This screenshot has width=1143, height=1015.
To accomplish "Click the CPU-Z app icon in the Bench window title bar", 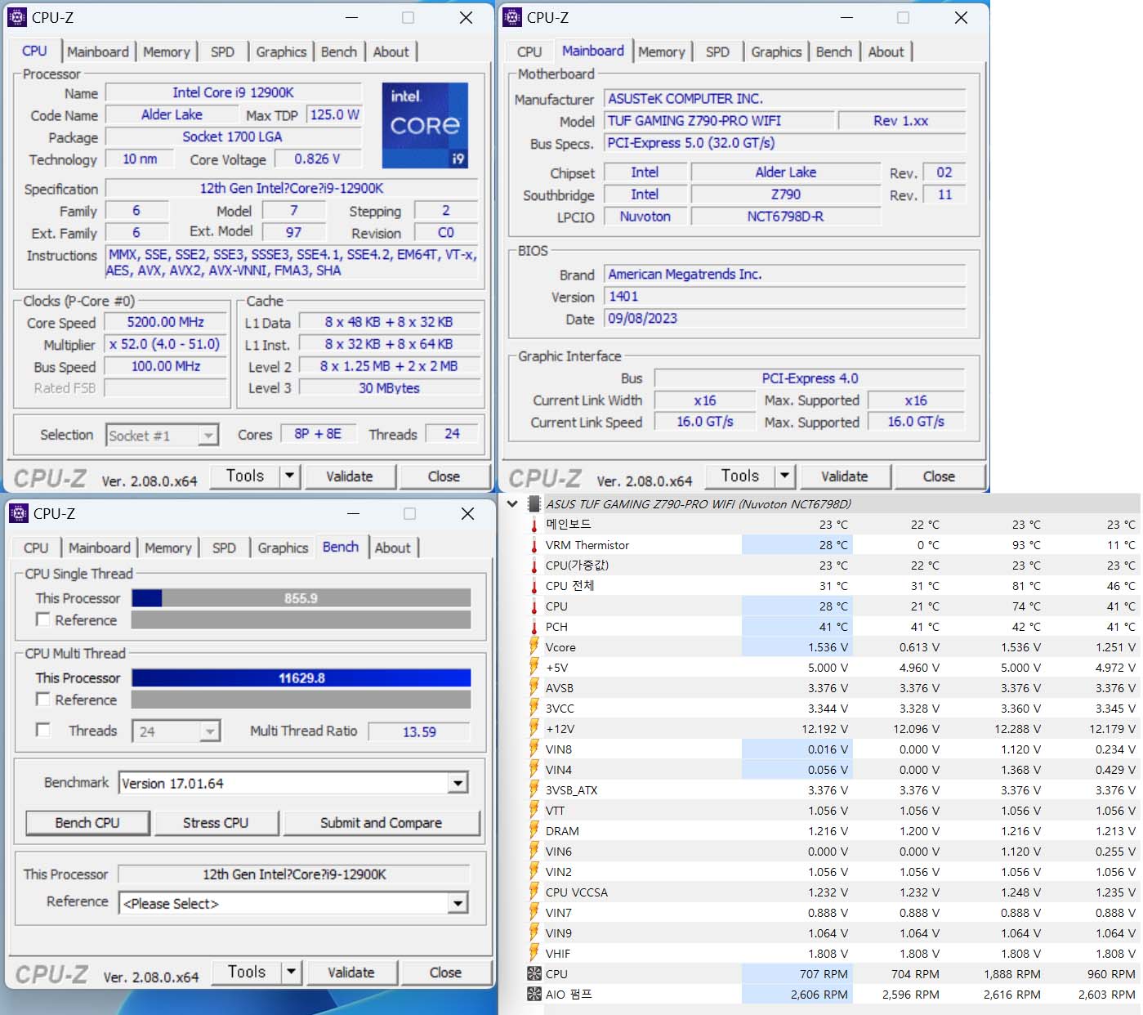I will coord(18,513).
